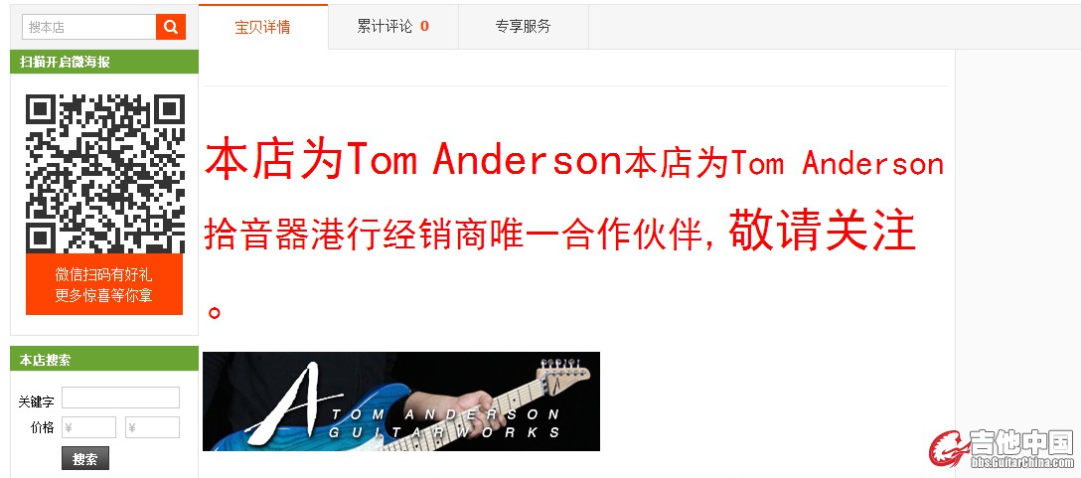Click the 关键字 keyword input field
Screen dimensions: 1081x478
point(120,398)
